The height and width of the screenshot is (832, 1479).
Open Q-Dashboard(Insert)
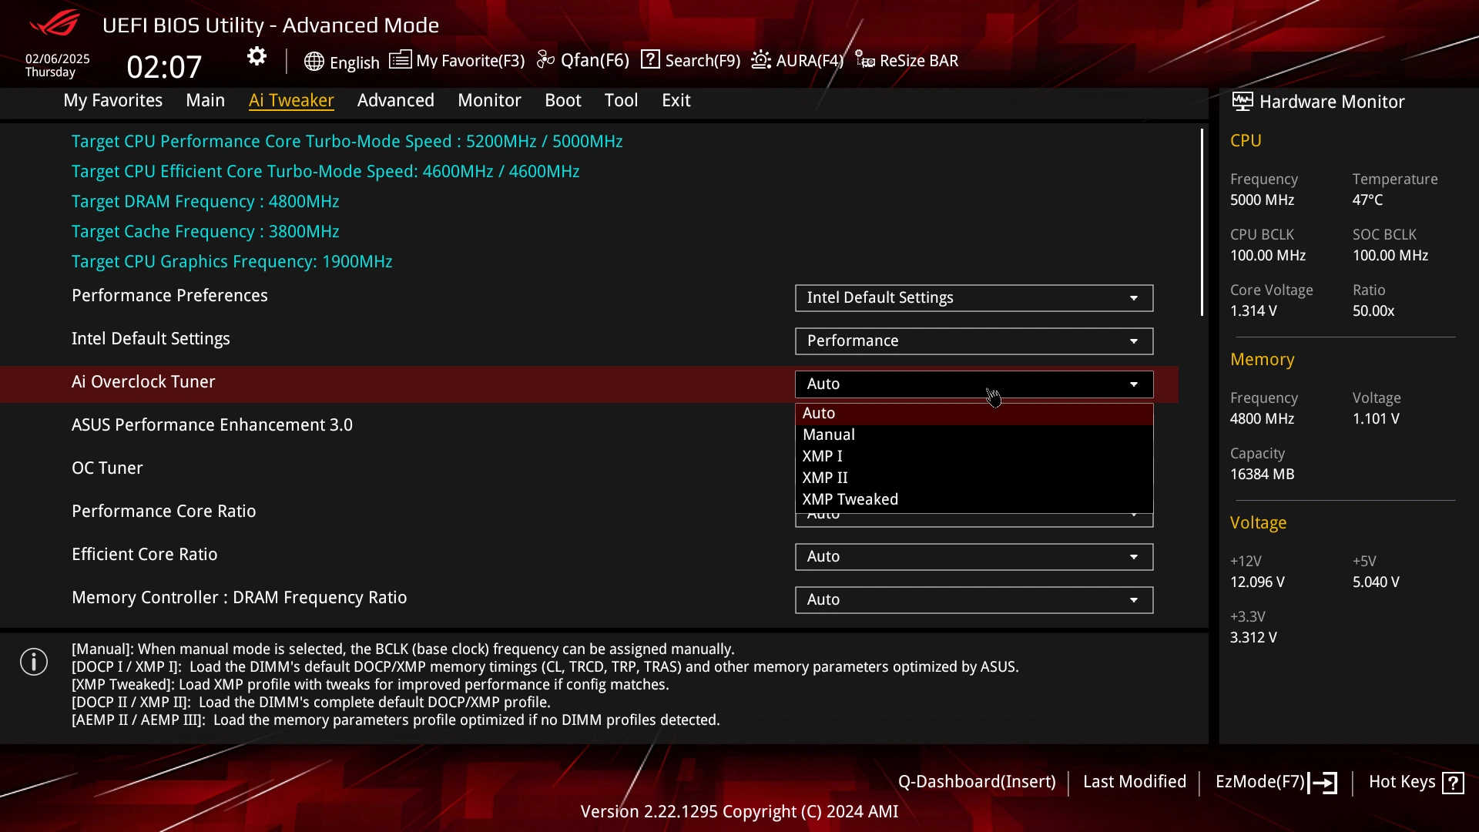977,782
